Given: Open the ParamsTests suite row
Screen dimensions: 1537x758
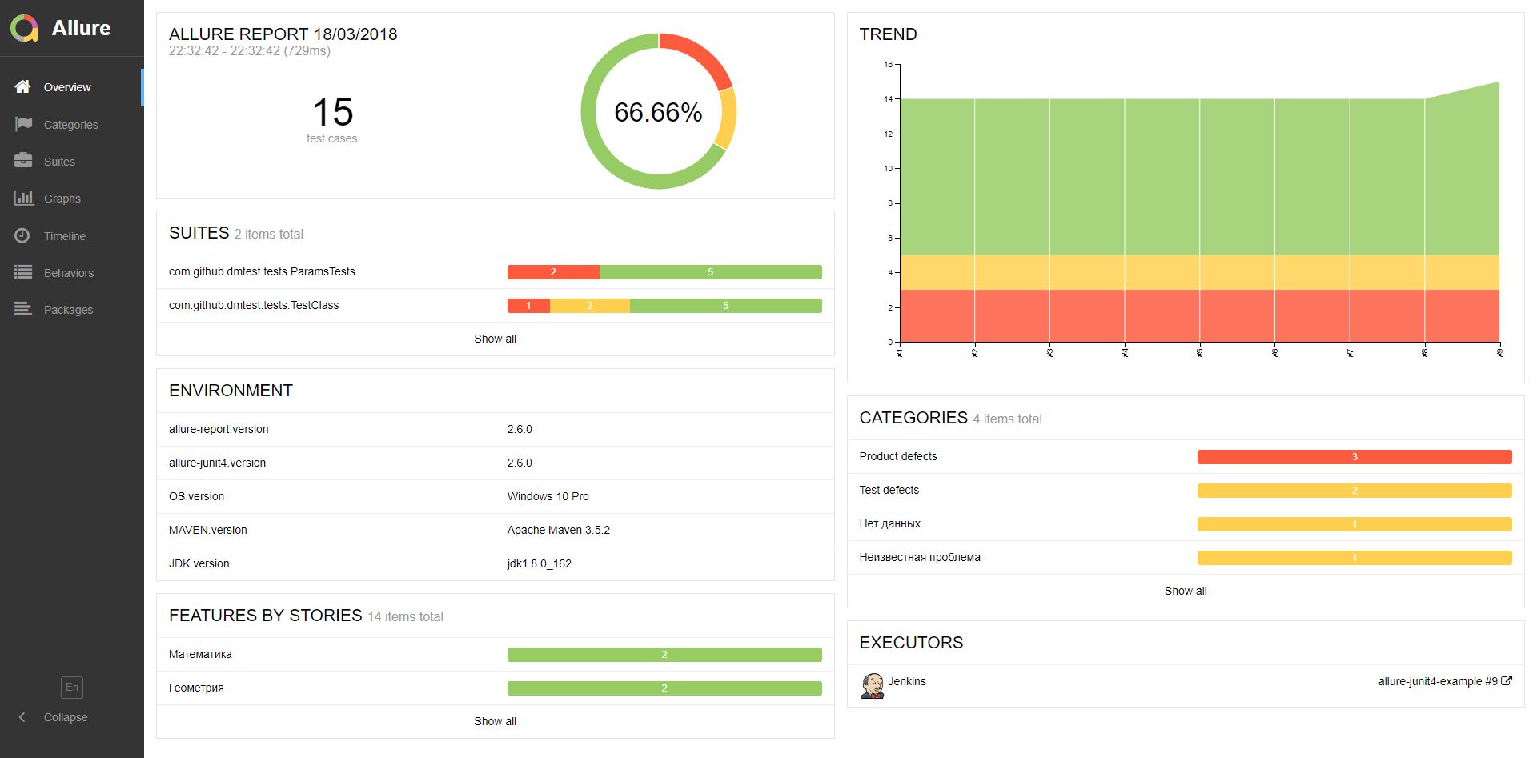Looking at the screenshot, I should 495,272.
